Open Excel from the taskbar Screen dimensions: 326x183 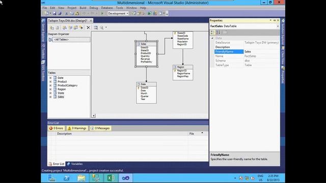click(111, 178)
